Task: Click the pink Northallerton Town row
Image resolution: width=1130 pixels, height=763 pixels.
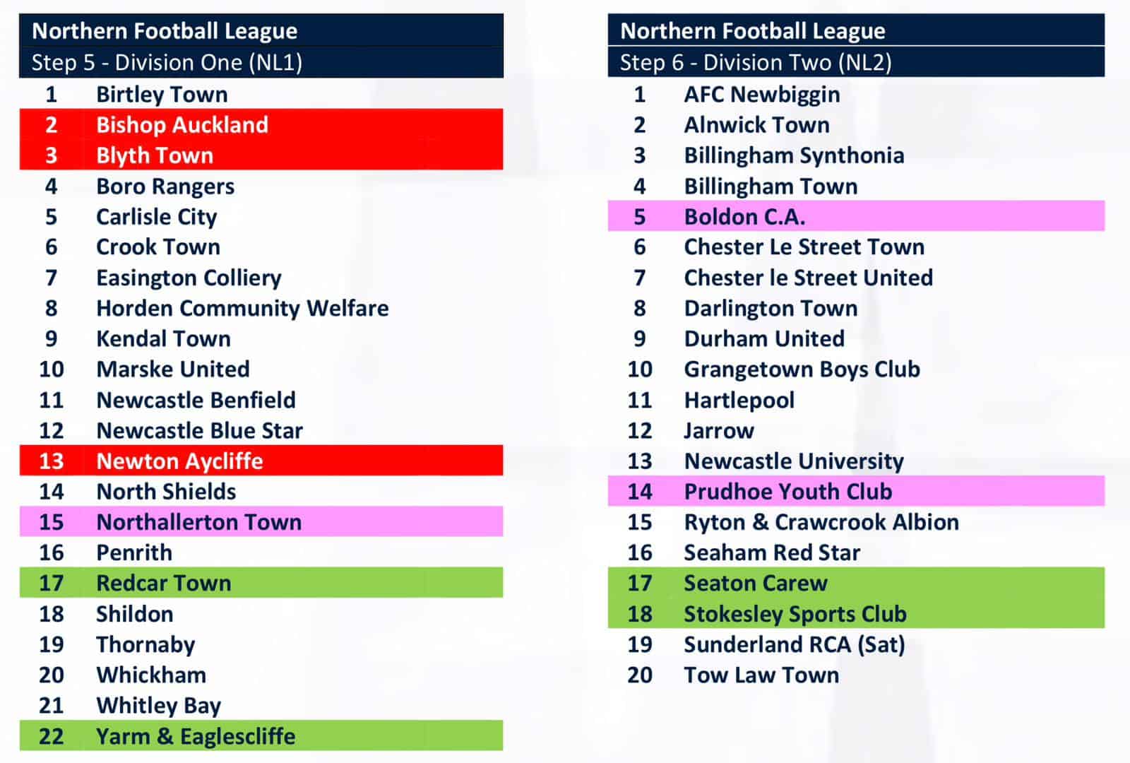Action: point(261,521)
